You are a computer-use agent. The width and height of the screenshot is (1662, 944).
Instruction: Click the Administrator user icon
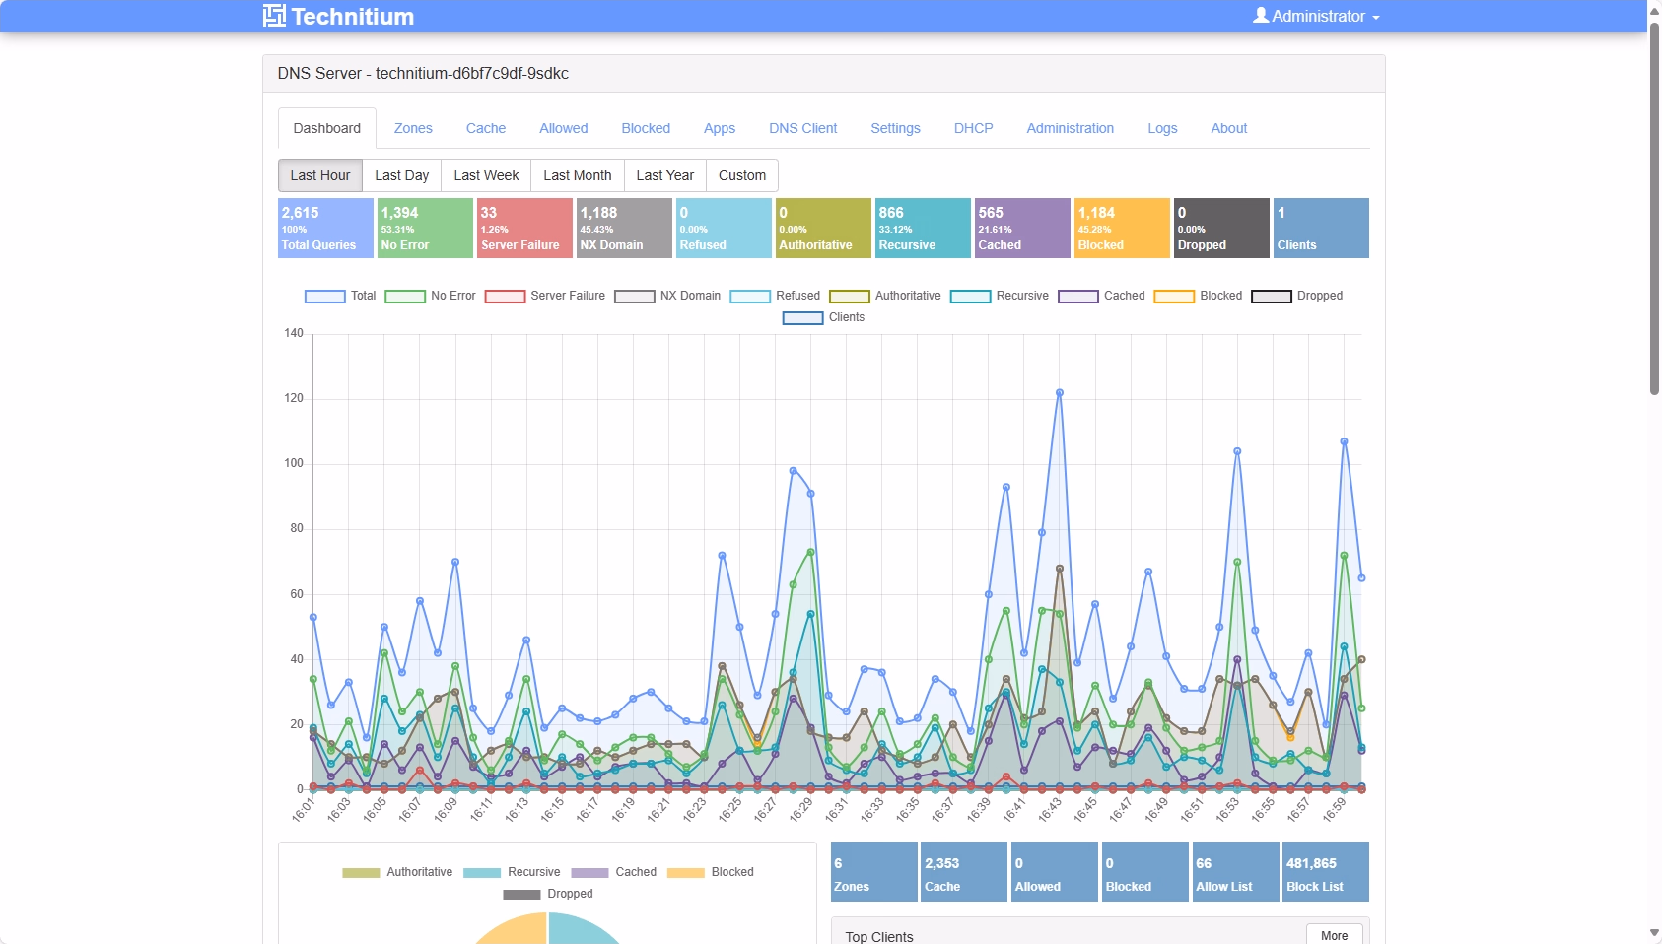click(x=1260, y=16)
